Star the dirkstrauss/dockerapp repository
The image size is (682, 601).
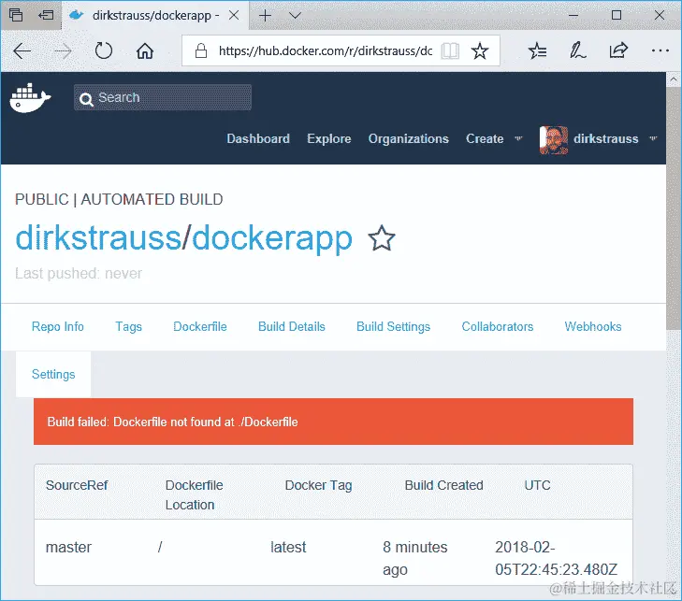(x=382, y=238)
